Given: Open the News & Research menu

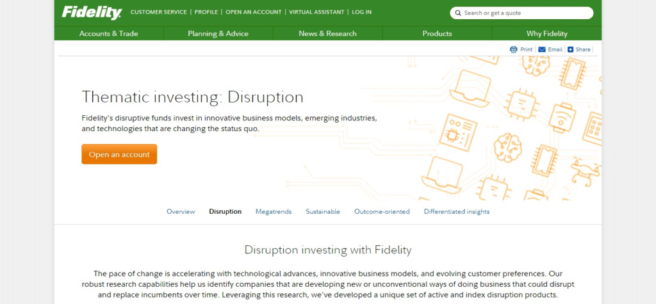Looking at the screenshot, I should coord(327,33).
